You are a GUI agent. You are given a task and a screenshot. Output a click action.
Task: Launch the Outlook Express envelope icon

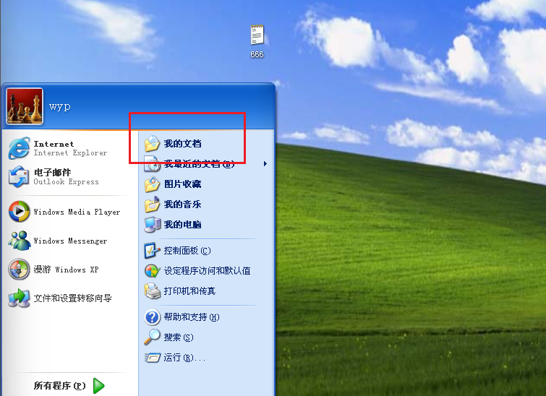pyautogui.click(x=19, y=177)
